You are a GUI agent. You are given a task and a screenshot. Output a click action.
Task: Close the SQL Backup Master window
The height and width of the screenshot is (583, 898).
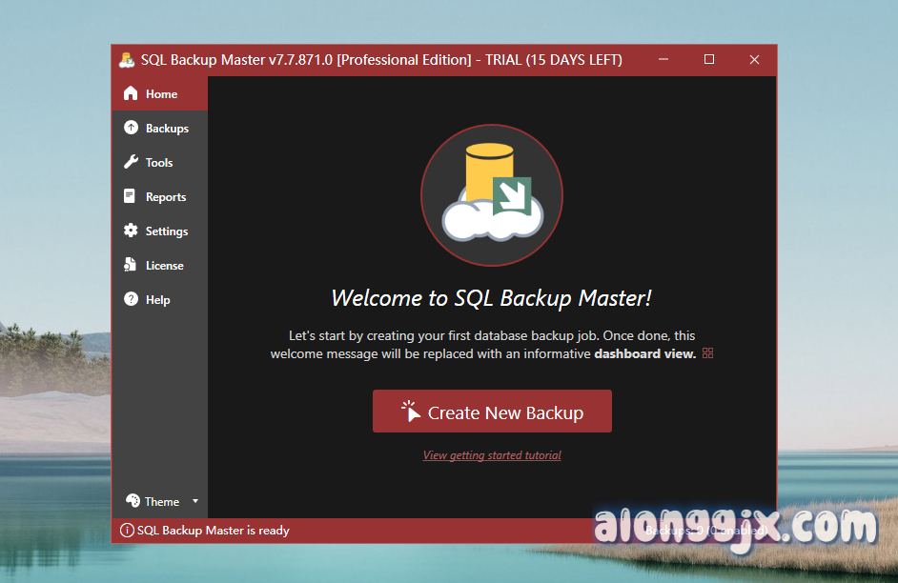click(x=754, y=60)
